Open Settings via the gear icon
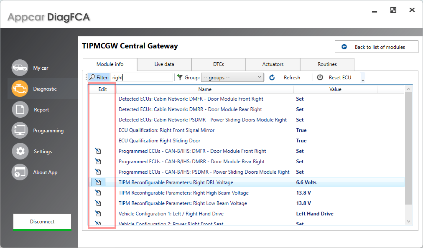 coord(20,151)
